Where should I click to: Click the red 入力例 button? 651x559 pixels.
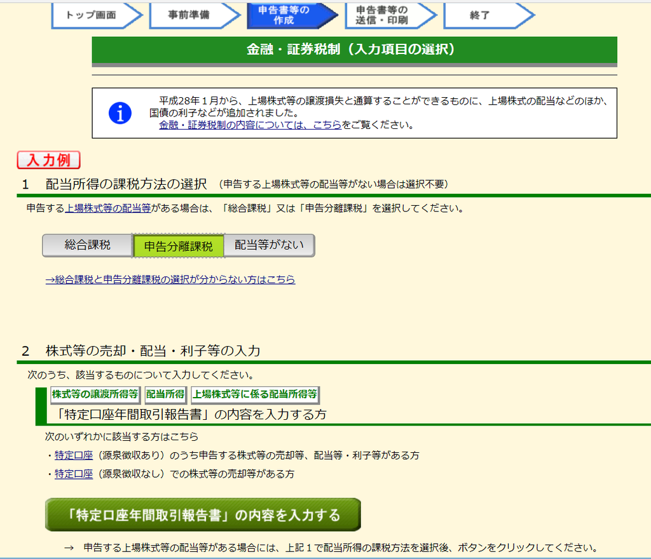(x=48, y=159)
